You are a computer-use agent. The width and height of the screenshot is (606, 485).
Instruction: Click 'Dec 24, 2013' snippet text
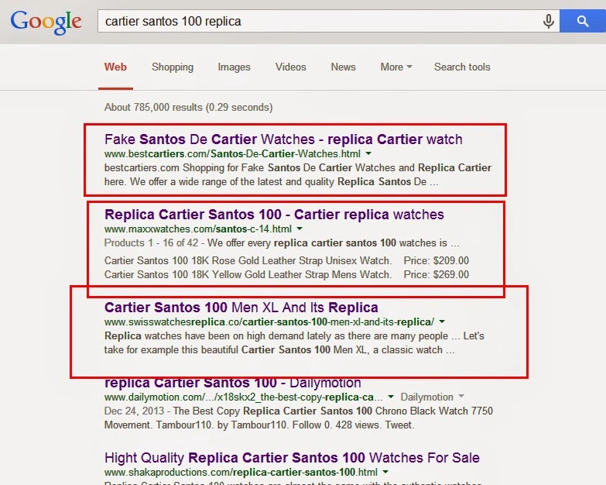134,411
